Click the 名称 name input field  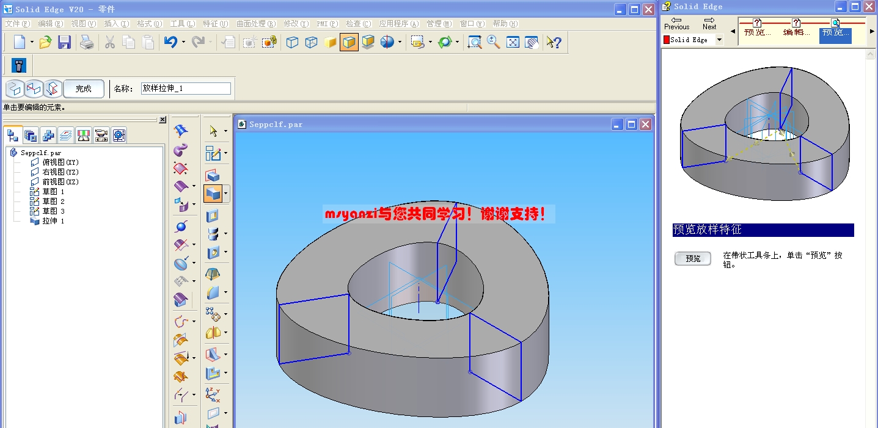(x=186, y=89)
